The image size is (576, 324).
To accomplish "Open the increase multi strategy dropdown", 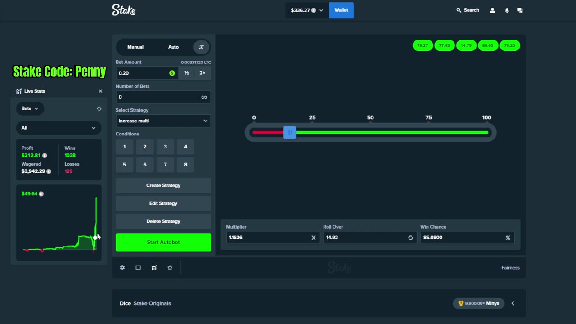I will tap(163, 121).
